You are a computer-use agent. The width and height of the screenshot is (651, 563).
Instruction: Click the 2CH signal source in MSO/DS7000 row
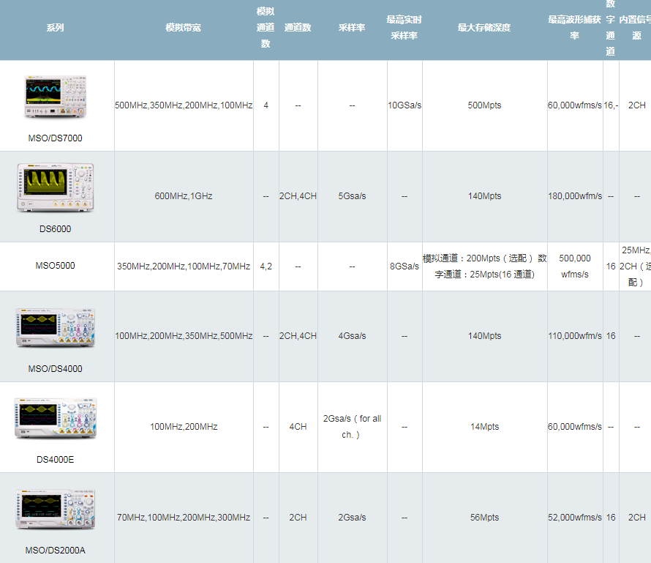[636, 105]
